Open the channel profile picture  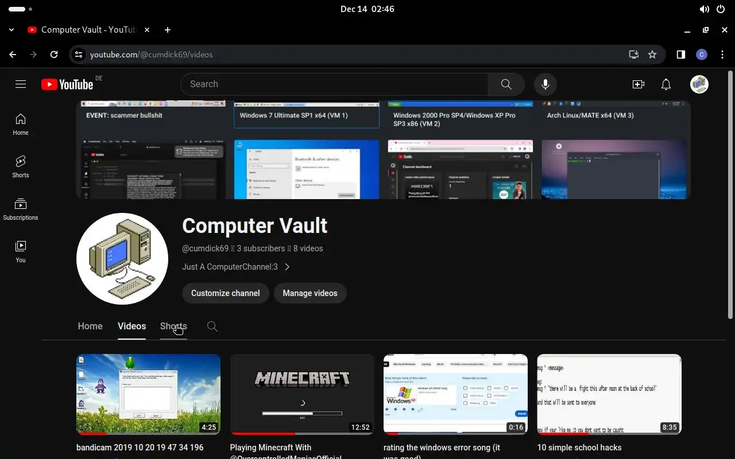pyautogui.click(x=122, y=259)
